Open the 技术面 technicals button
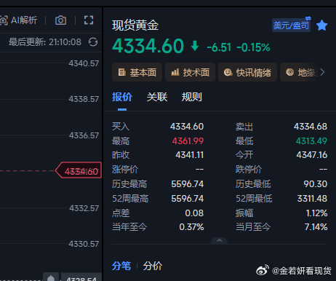This screenshot has height=281, width=336. 190,72
